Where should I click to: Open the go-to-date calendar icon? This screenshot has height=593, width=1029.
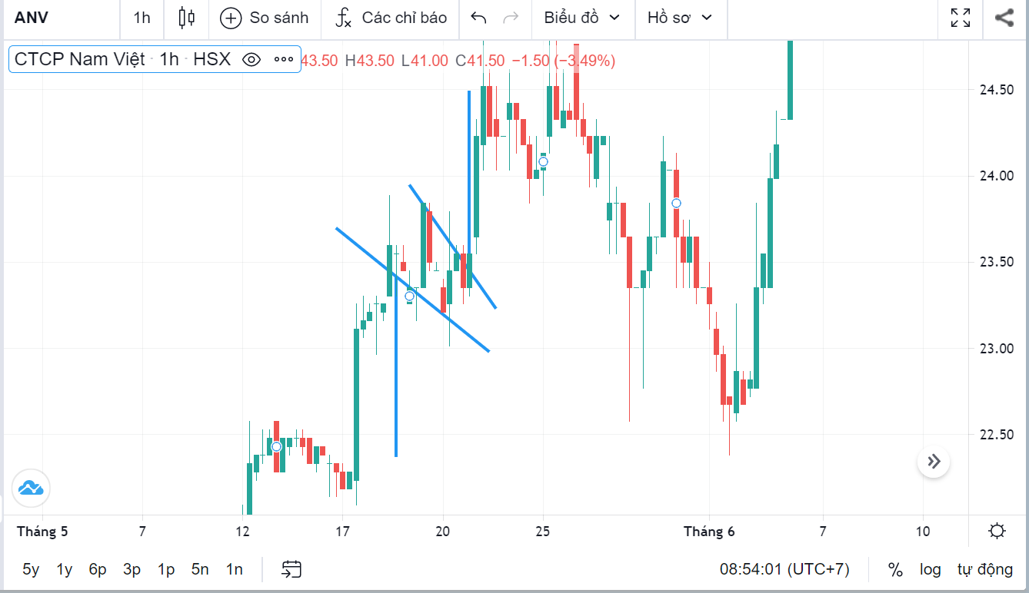[x=291, y=569]
